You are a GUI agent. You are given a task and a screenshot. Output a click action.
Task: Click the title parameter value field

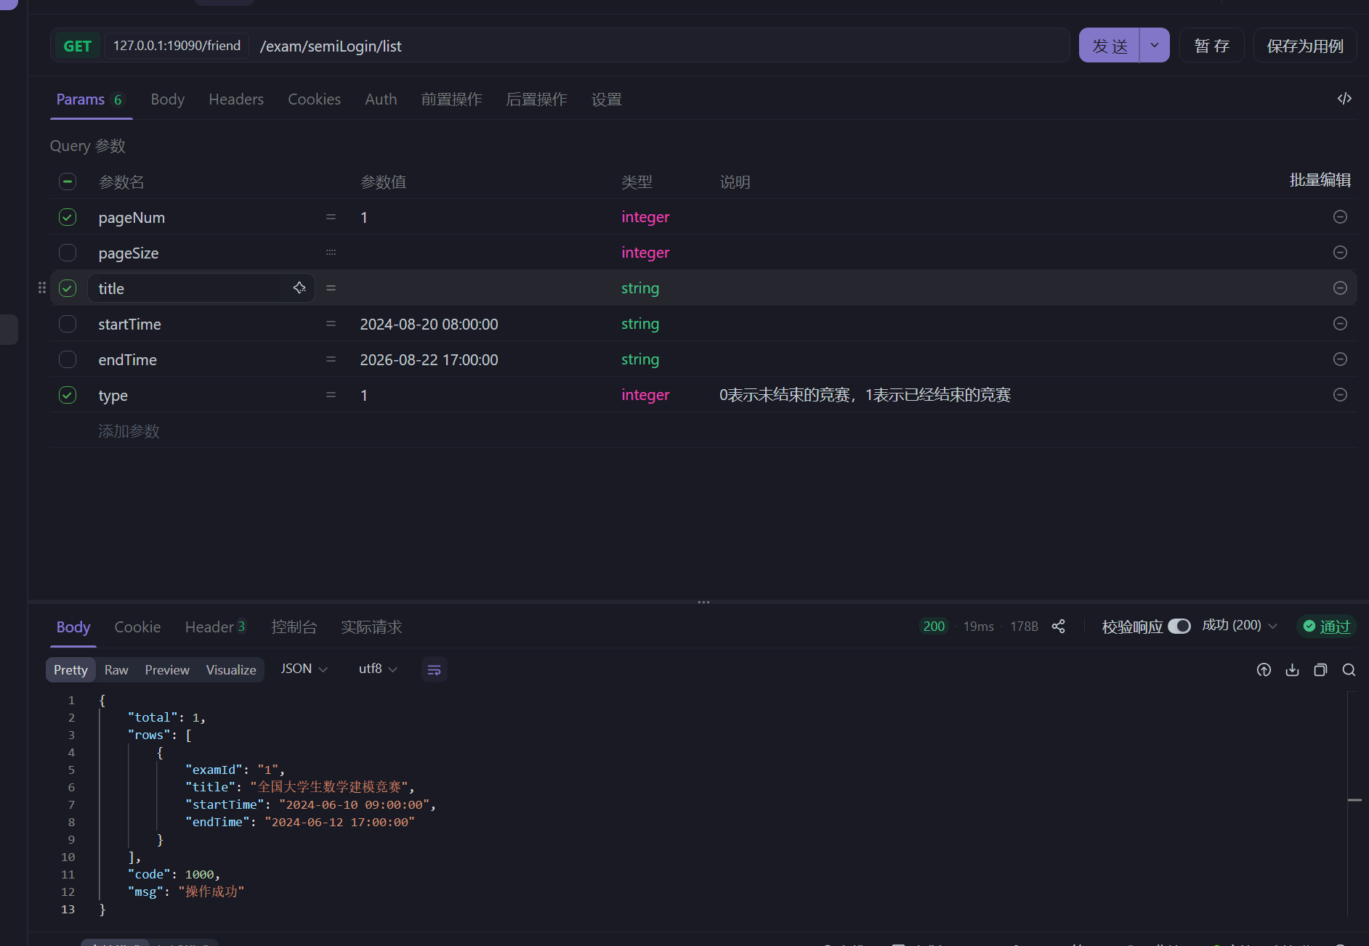pyautogui.click(x=480, y=288)
